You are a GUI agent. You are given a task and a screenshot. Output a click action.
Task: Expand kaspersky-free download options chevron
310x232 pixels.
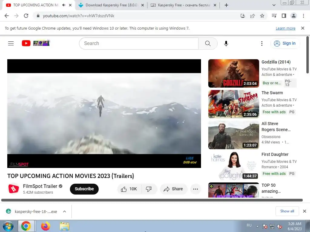tap(64, 211)
